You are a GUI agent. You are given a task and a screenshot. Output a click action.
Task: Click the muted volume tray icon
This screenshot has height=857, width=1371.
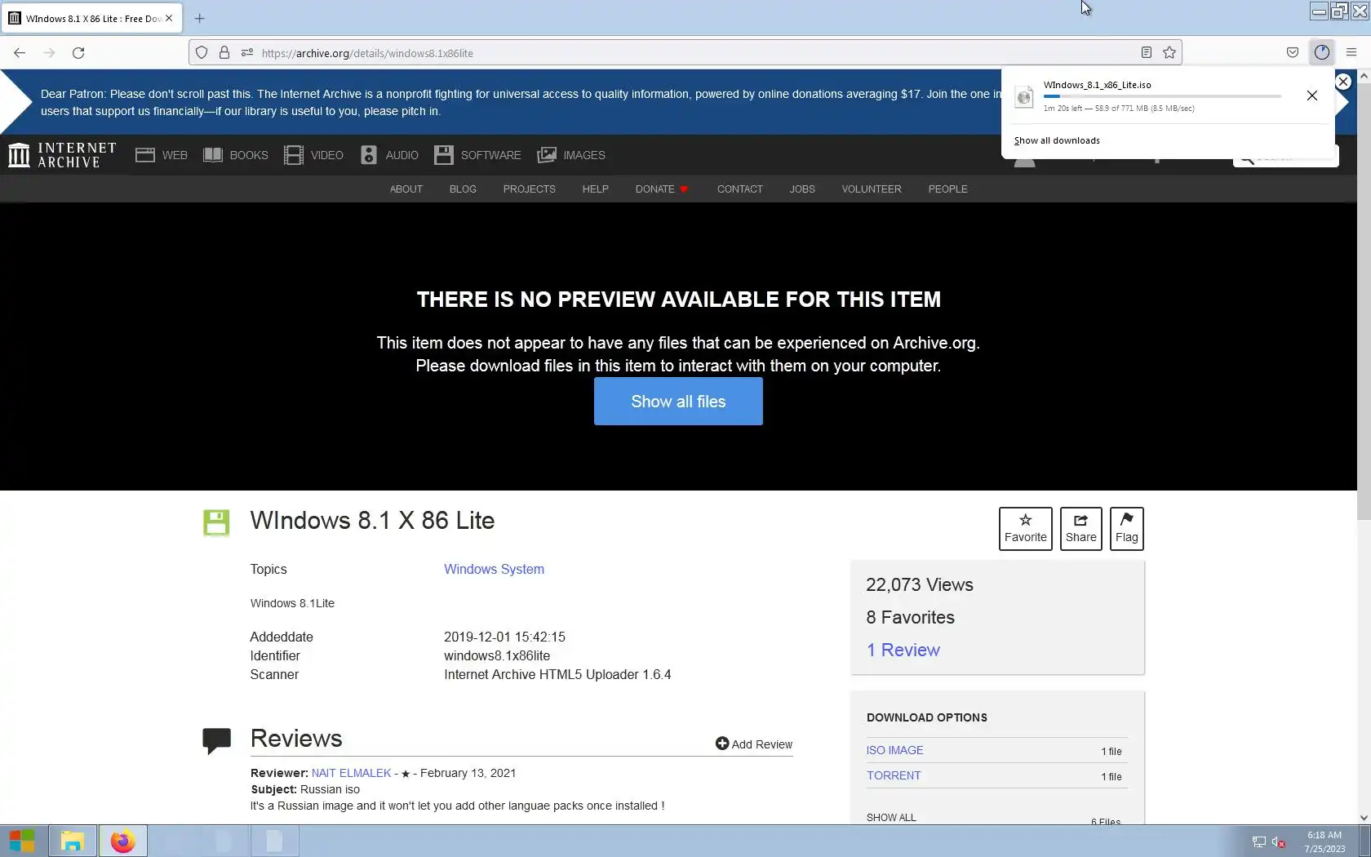click(x=1279, y=842)
